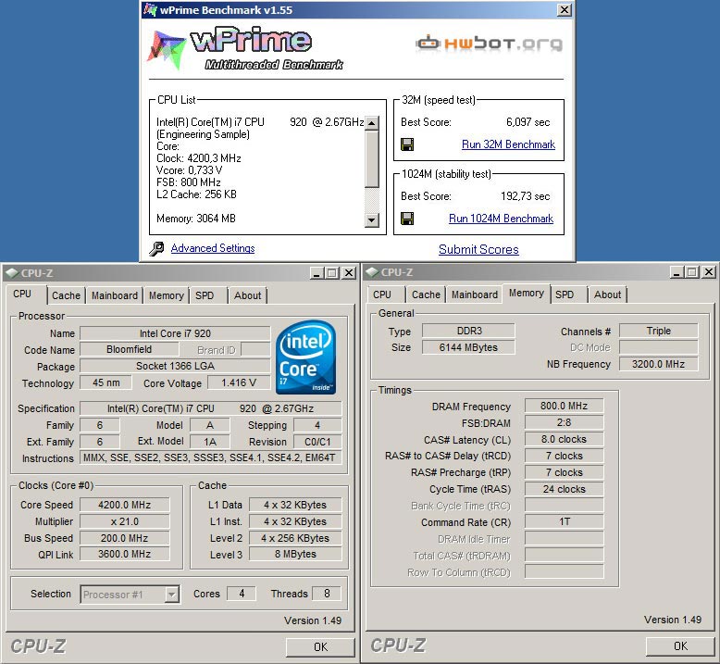
Task: Click CPU List scrollbar up arrow
Action: point(371,123)
